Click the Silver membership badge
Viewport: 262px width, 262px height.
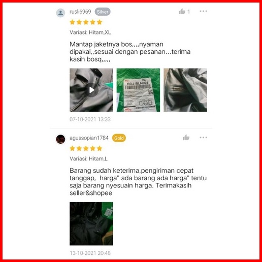[x=103, y=12]
